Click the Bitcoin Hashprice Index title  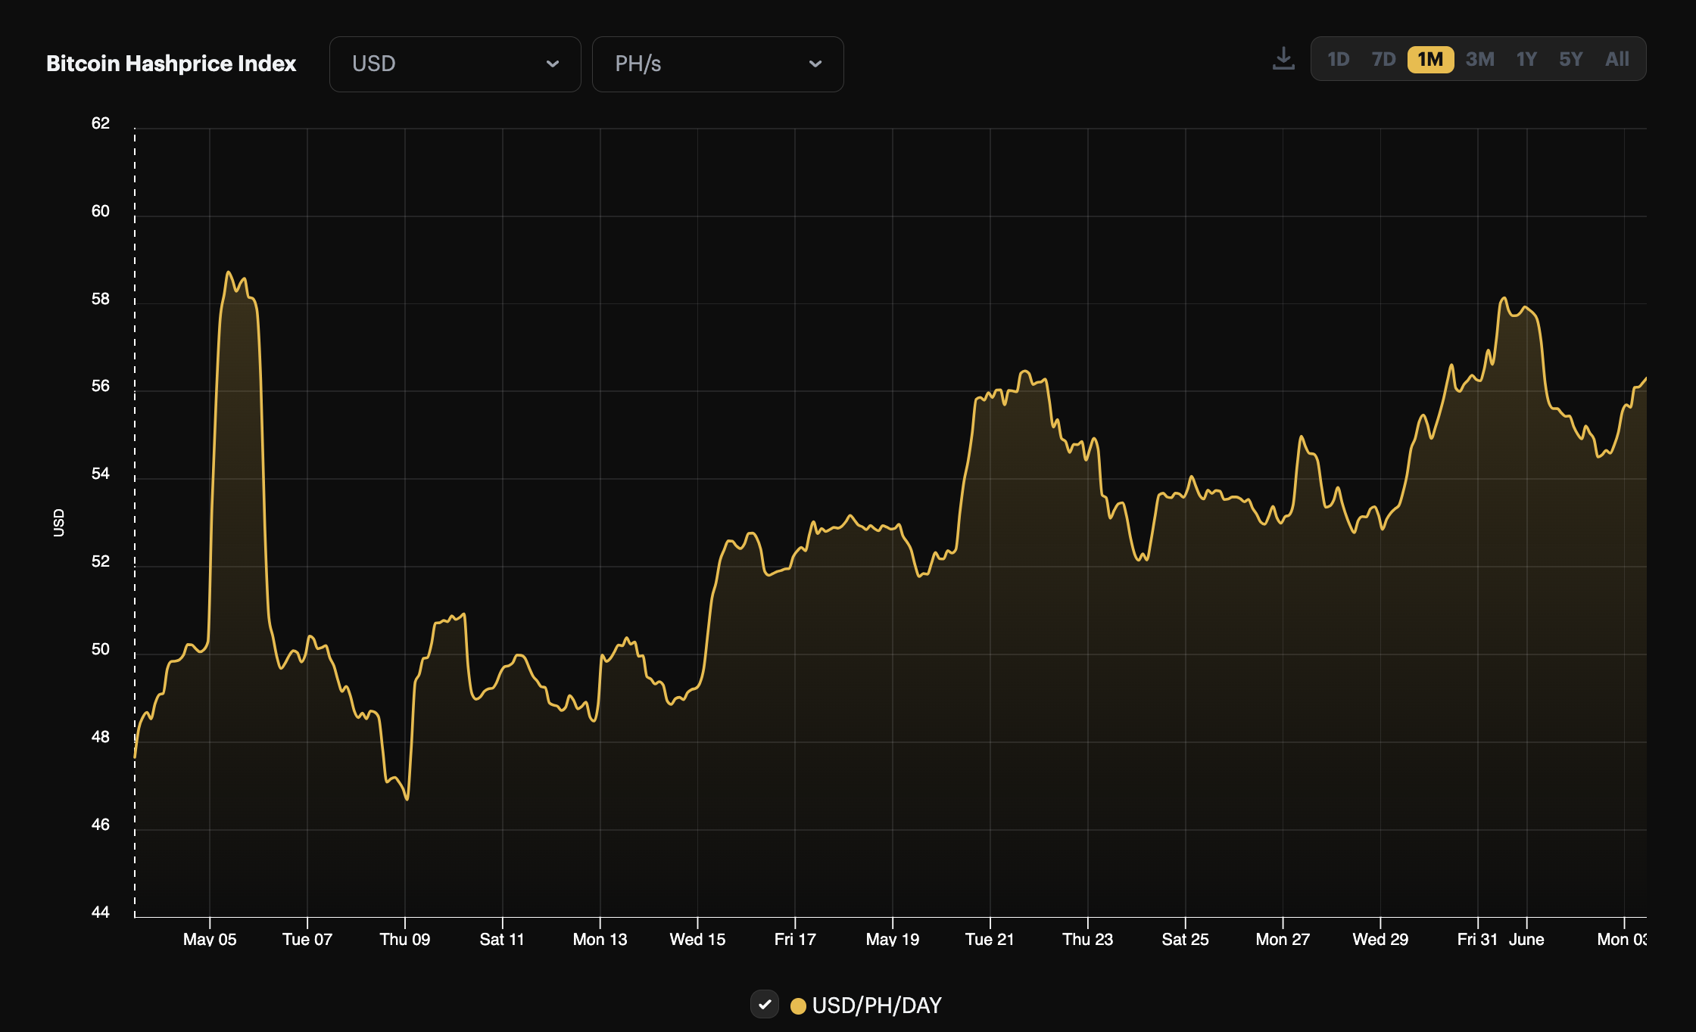[x=171, y=64]
